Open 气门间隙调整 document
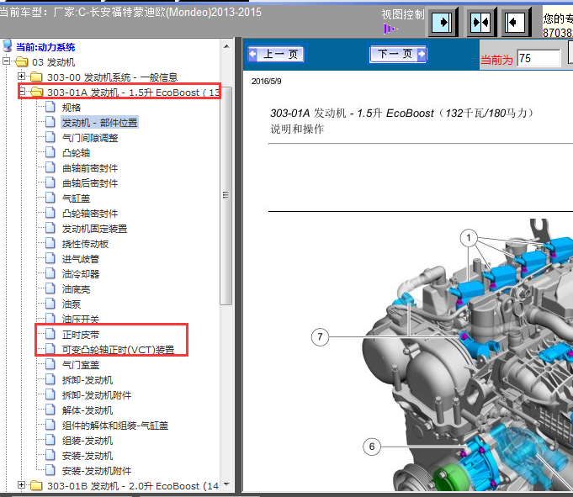Viewport: 573px width, 497px height. pyautogui.click(x=90, y=138)
